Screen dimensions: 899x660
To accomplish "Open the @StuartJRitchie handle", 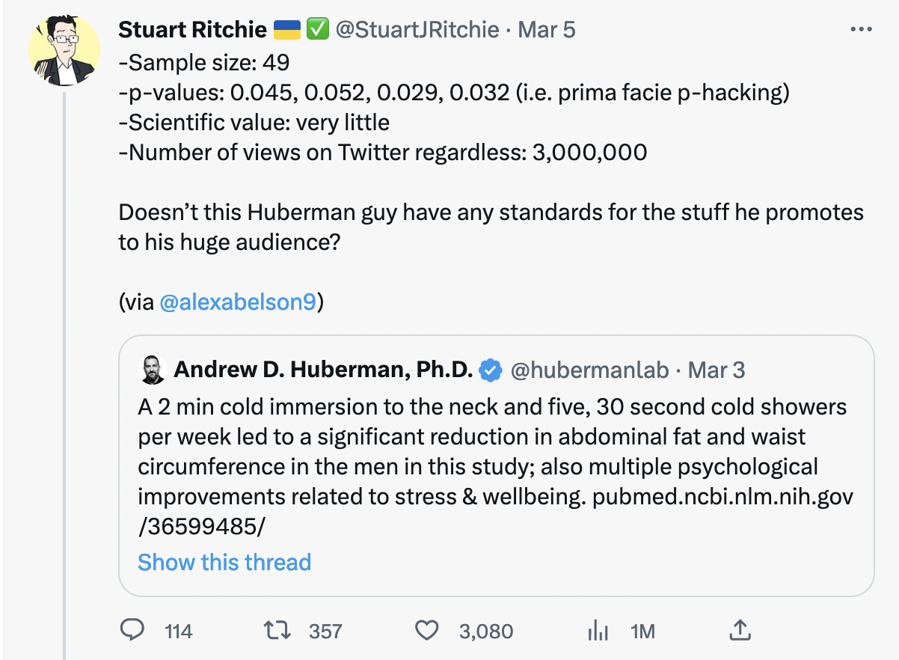I will pos(416,29).
